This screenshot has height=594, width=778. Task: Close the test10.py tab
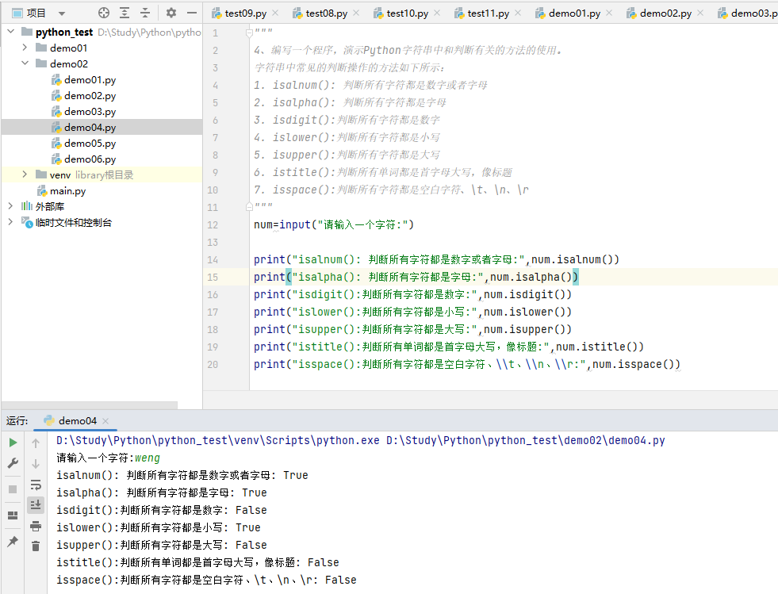(437, 13)
